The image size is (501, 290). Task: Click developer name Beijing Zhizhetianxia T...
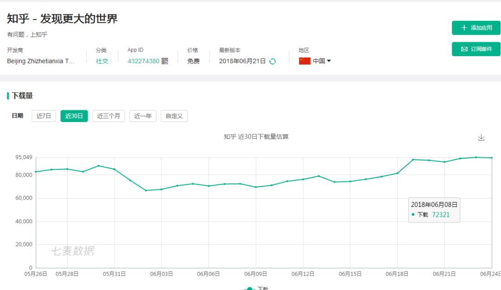click(41, 61)
